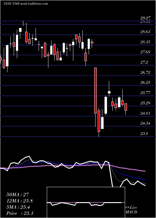Click the 25.29 price axis label
The image size is (156, 218).
pyautogui.click(x=145, y=103)
